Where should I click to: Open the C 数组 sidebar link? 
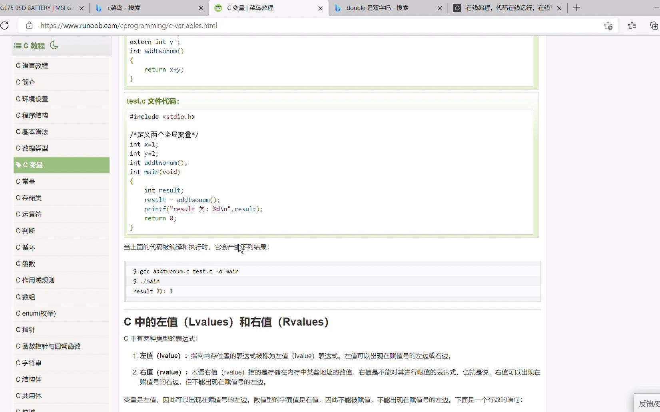point(62,297)
